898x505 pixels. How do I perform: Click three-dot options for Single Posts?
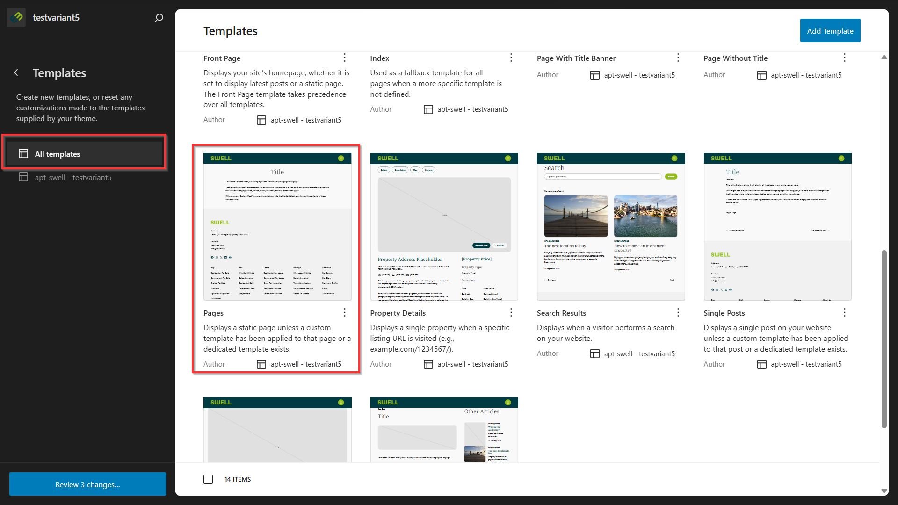tap(845, 312)
